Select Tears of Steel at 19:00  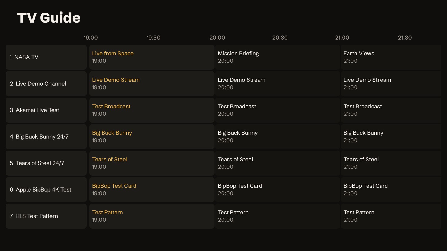tap(152, 163)
